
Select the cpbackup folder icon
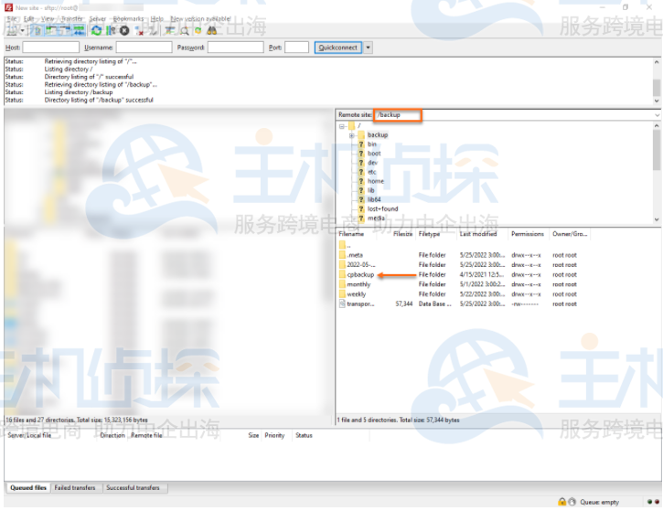pos(342,275)
